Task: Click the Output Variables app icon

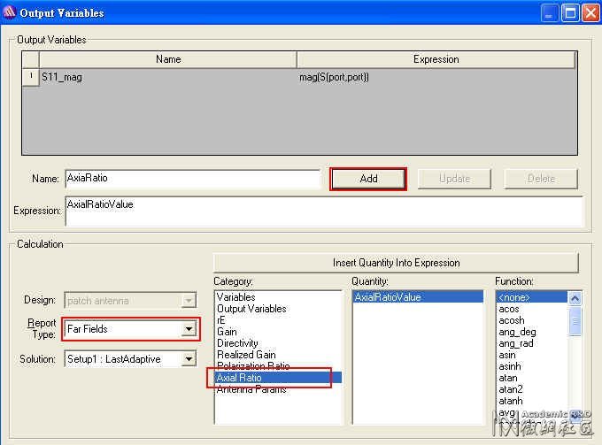Action: click(9, 12)
